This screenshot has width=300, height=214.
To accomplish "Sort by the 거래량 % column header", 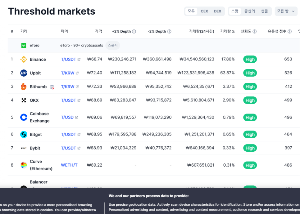I will coord(227,31).
